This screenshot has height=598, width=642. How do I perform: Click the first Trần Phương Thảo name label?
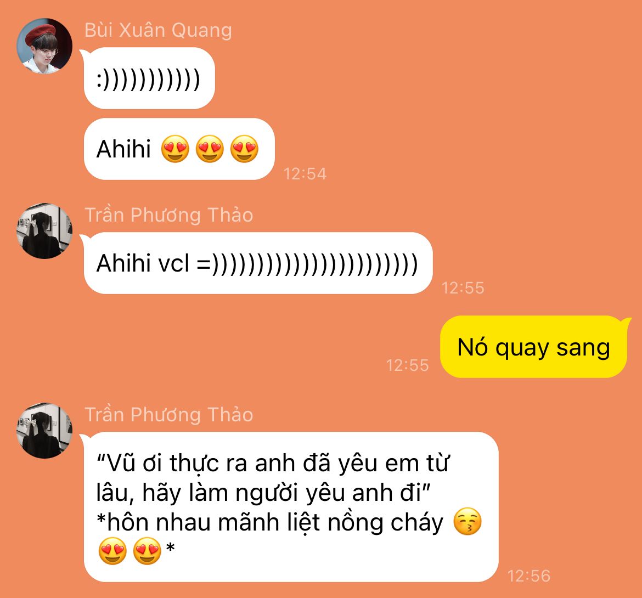point(168,215)
